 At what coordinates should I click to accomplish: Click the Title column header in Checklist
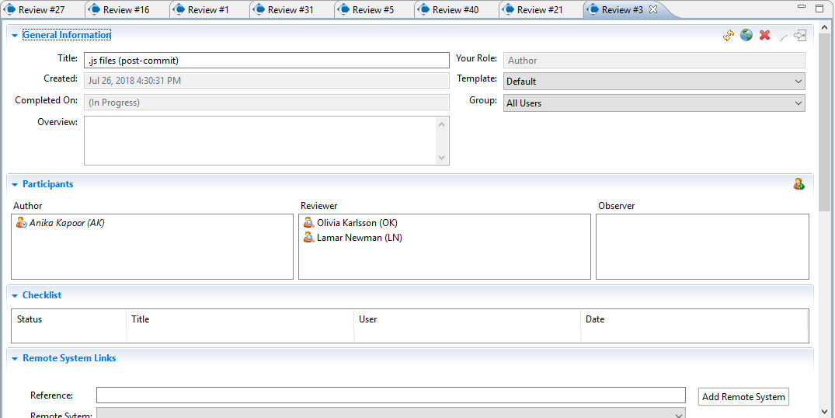coord(241,319)
